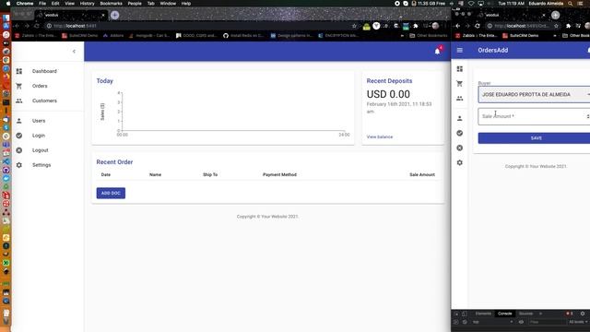This screenshot has height=332, width=590.
Task: Click the Today chart title
Action: point(104,81)
